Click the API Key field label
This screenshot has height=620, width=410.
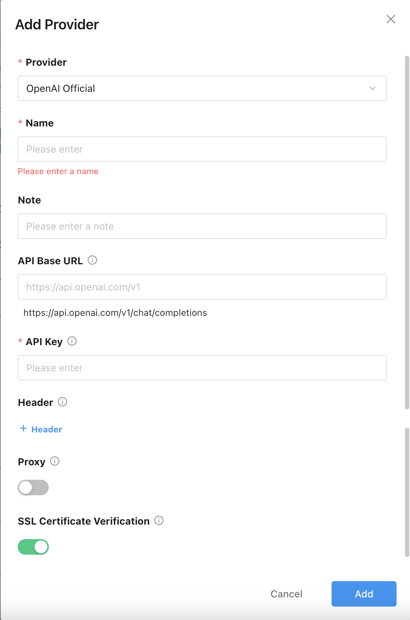click(x=44, y=342)
